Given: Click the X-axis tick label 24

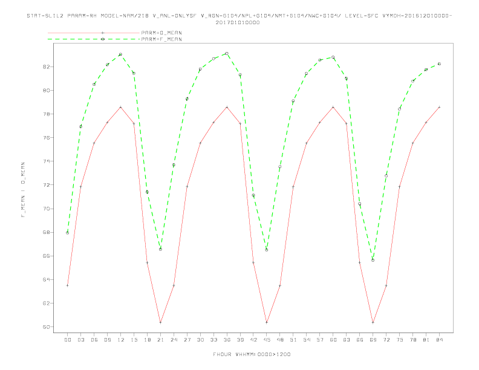Looking at the screenshot, I should tap(174, 340).
